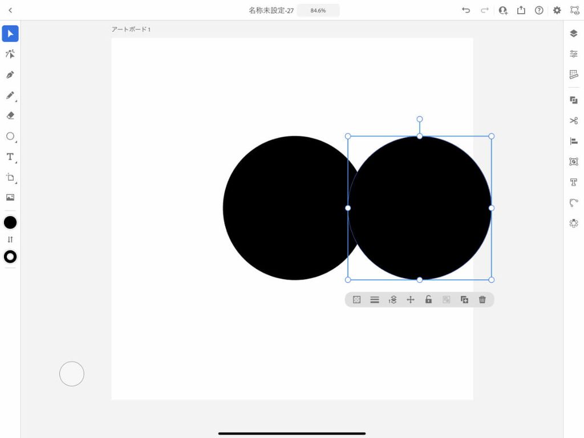Activate the Eraser tool
This screenshot has height=438, width=584.
[x=10, y=115]
